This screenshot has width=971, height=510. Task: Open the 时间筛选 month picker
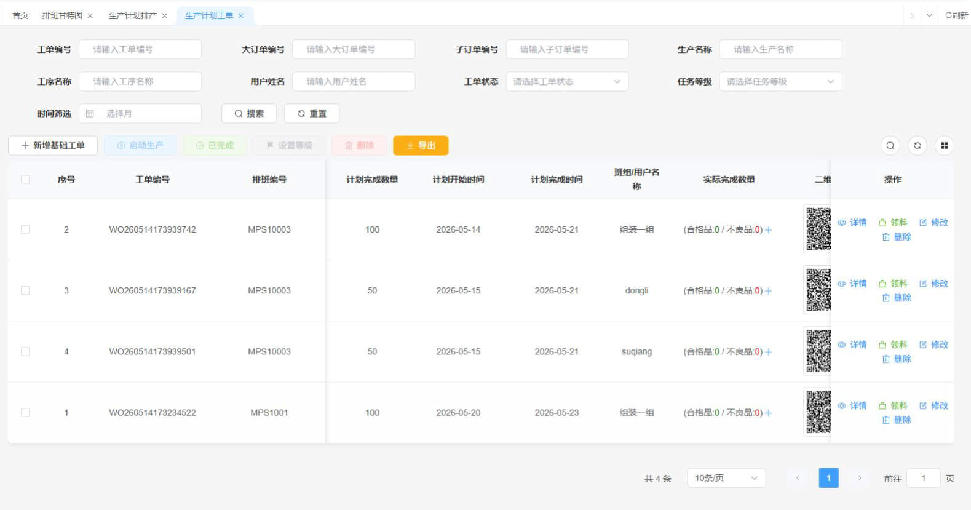pos(140,113)
